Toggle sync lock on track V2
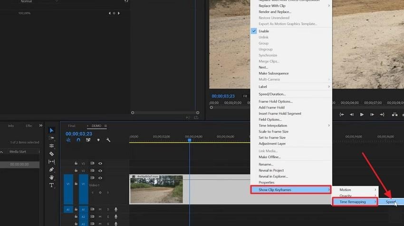 pyautogui.click(x=92, y=170)
